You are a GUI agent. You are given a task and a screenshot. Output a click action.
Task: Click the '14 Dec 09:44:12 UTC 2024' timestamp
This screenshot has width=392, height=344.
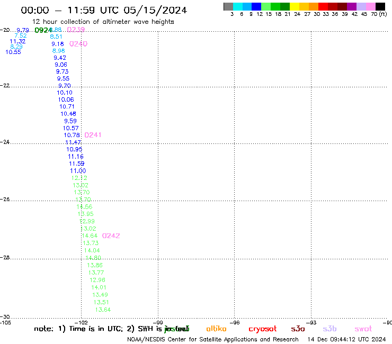(347, 340)
